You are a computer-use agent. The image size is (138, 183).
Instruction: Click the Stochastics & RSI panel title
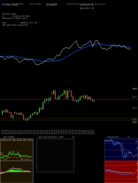(x=118, y=137)
